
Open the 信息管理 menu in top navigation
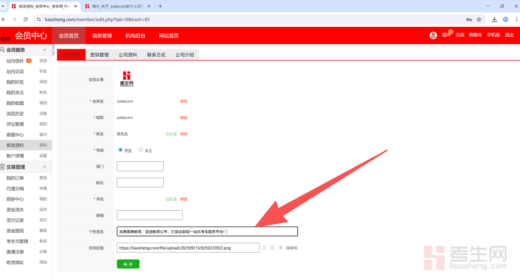(102, 36)
